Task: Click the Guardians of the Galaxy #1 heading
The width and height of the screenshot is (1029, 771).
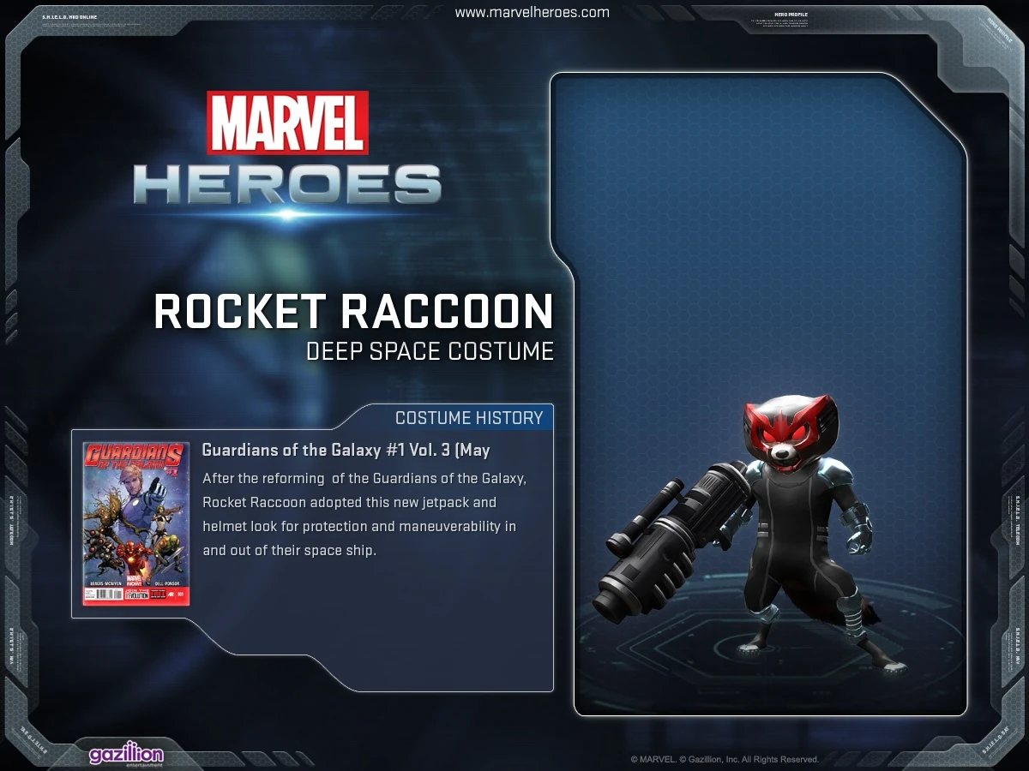Action: (x=346, y=450)
